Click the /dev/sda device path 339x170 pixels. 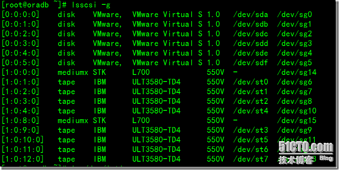click(250, 15)
